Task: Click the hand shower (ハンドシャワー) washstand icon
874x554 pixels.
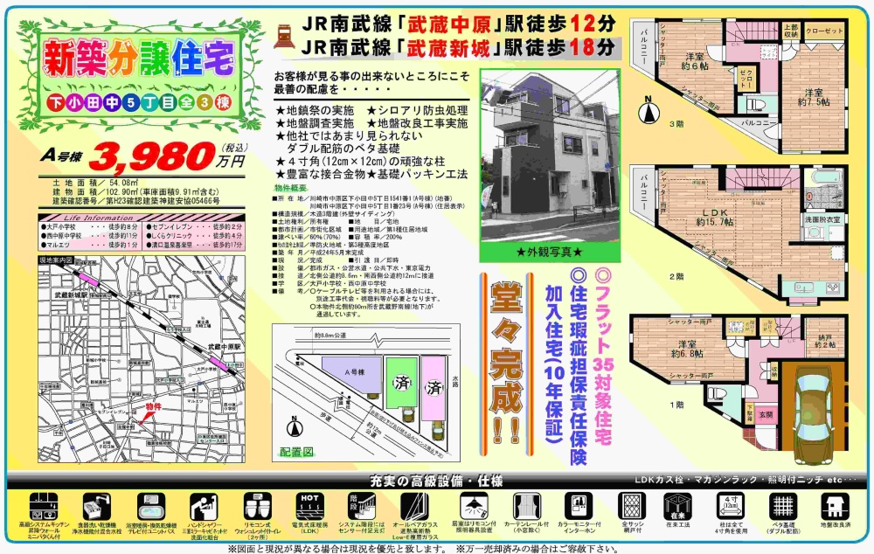Action: (204, 506)
